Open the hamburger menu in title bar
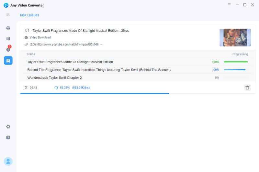The height and width of the screenshot is (172, 259). 229,5
